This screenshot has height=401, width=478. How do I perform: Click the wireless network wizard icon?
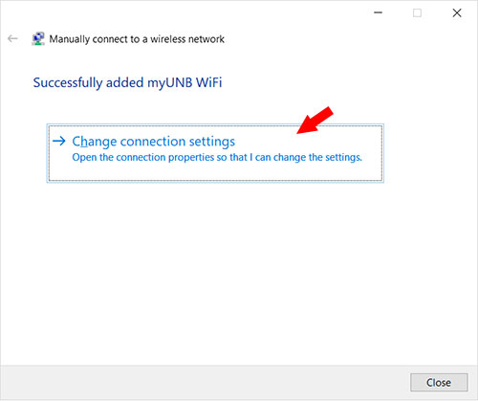pos(38,38)
